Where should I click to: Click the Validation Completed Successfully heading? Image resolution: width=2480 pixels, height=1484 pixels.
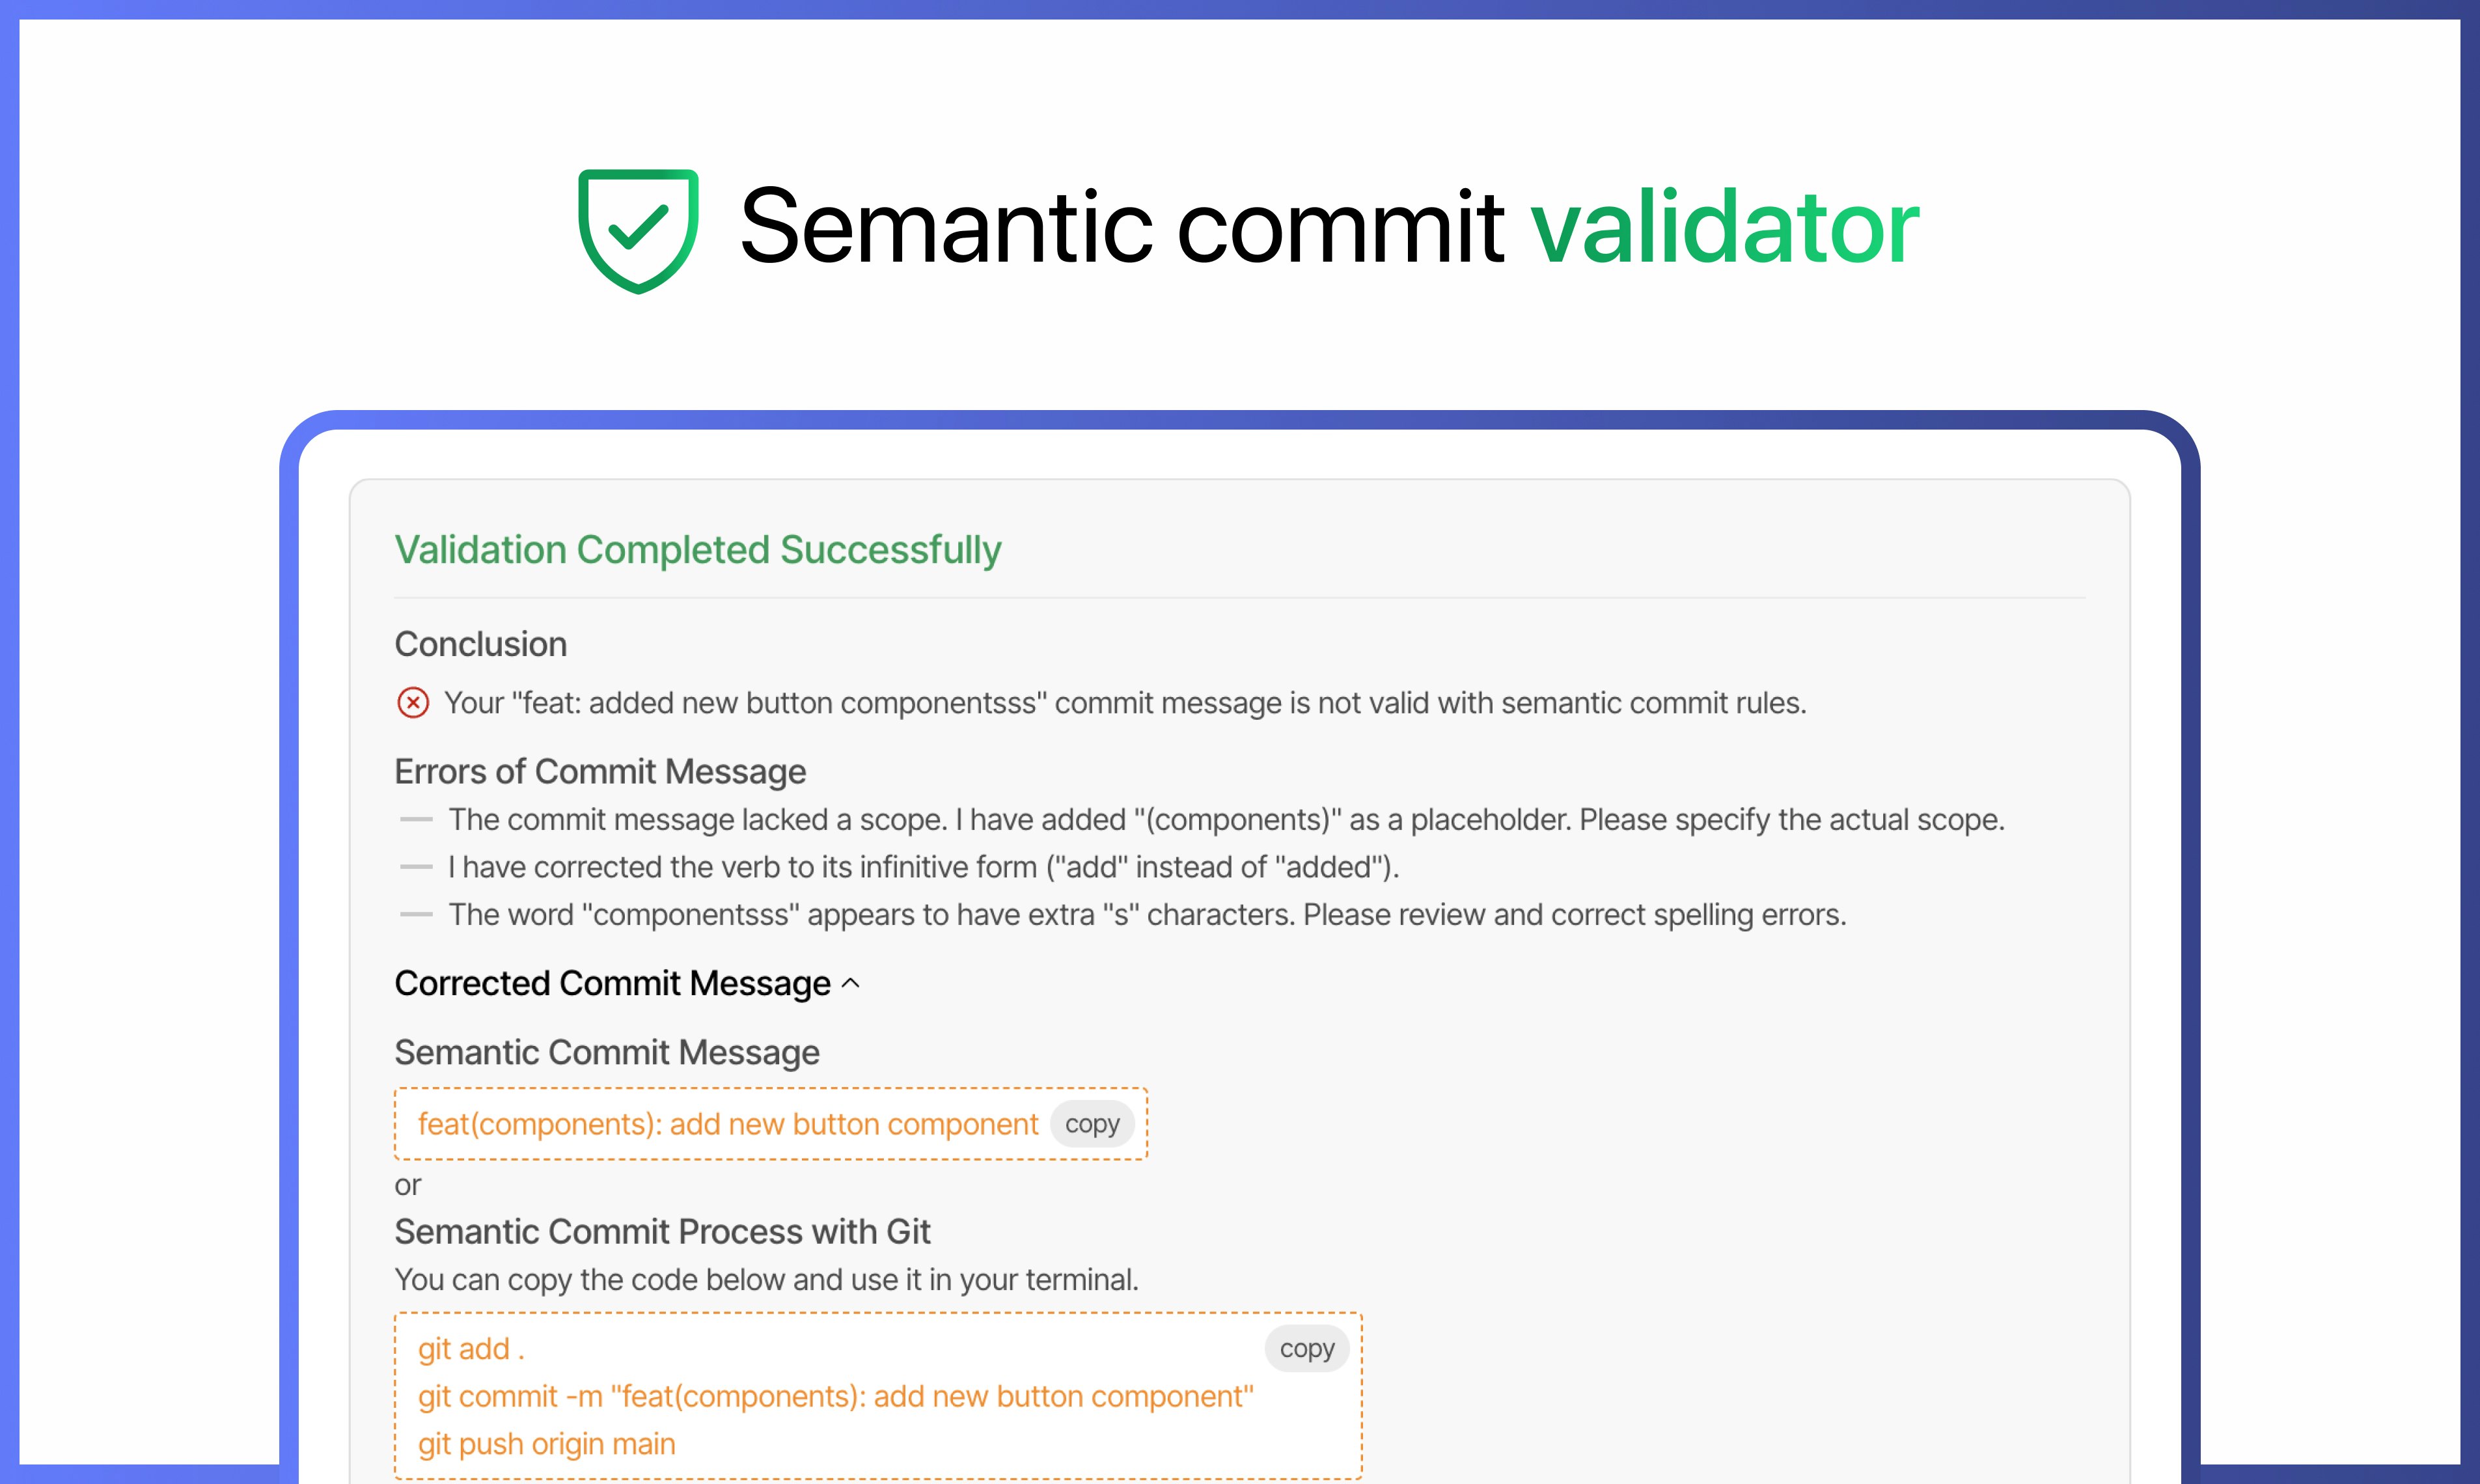pyautogui.click(x=698, y=550)
